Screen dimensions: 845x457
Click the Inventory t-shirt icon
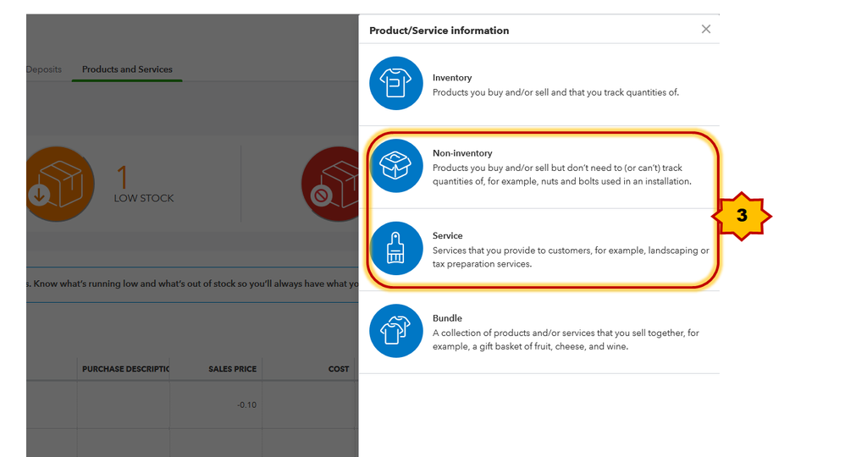(396, 83)
